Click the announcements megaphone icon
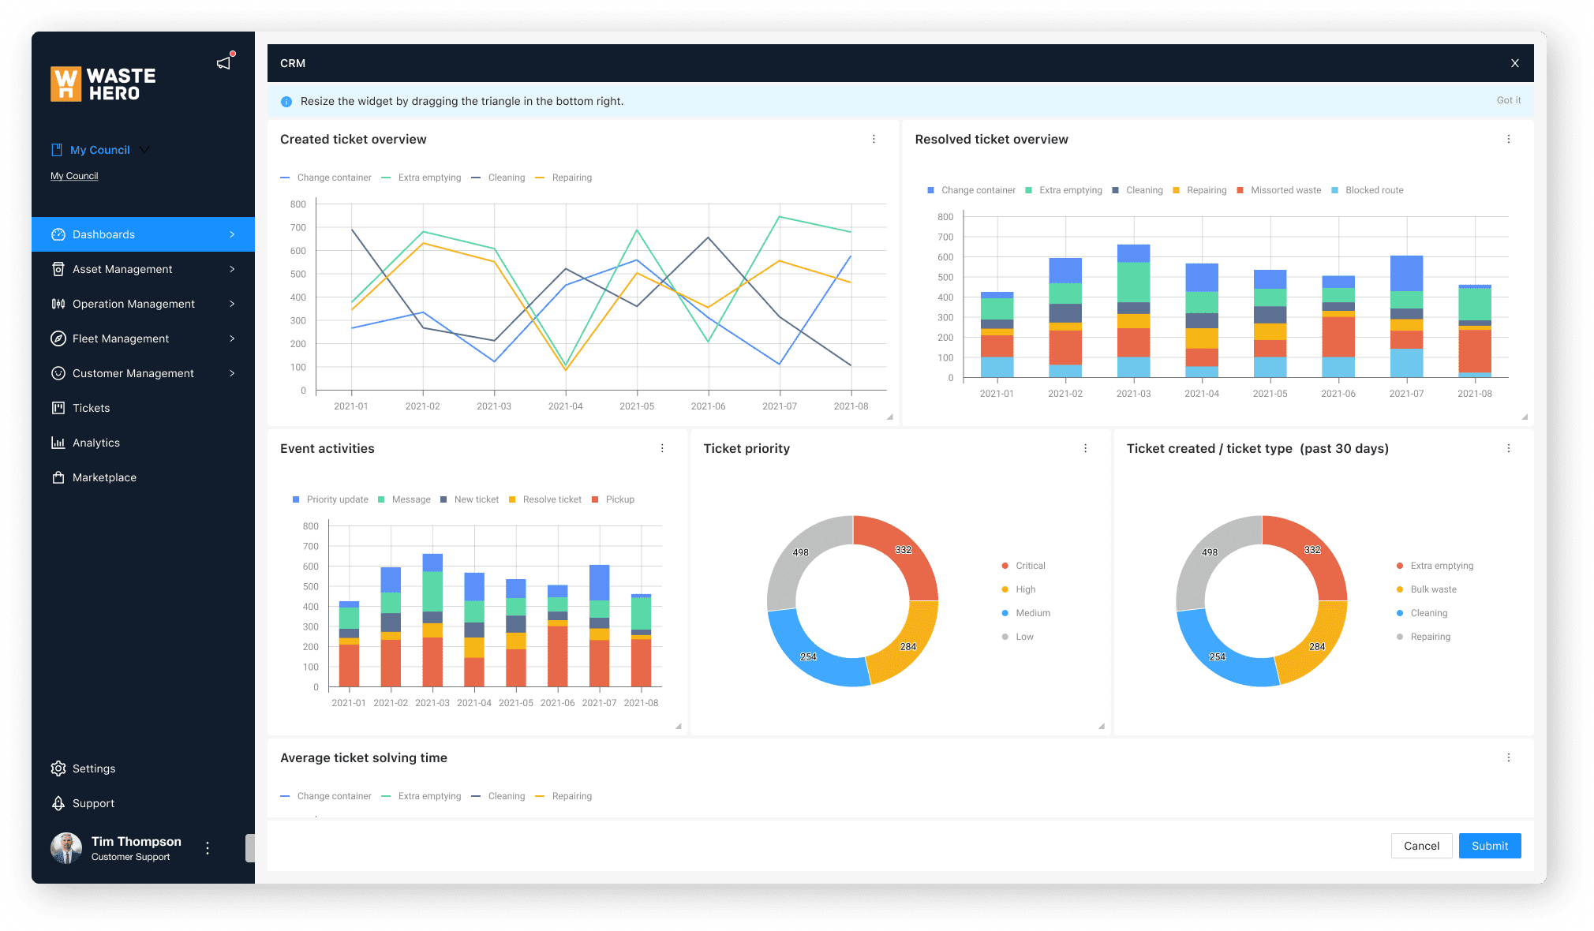1594x931 pixels. click(x=224, y=63)
